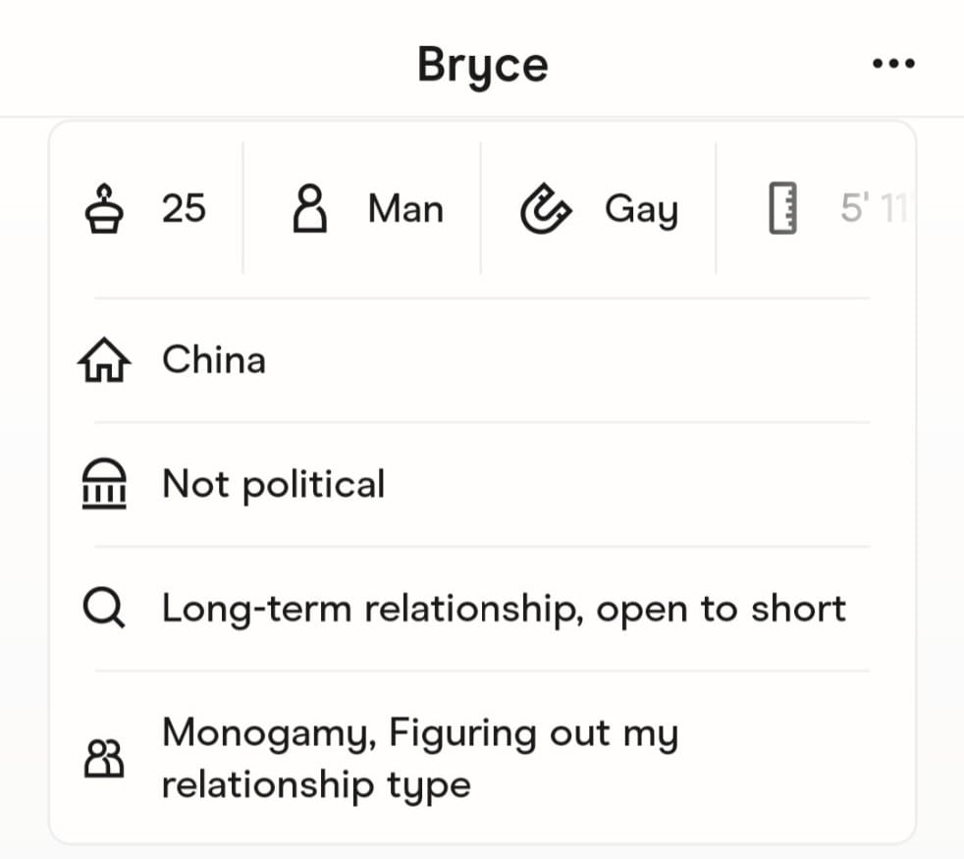
Task: Click the person gender icon
Action: 309,209
